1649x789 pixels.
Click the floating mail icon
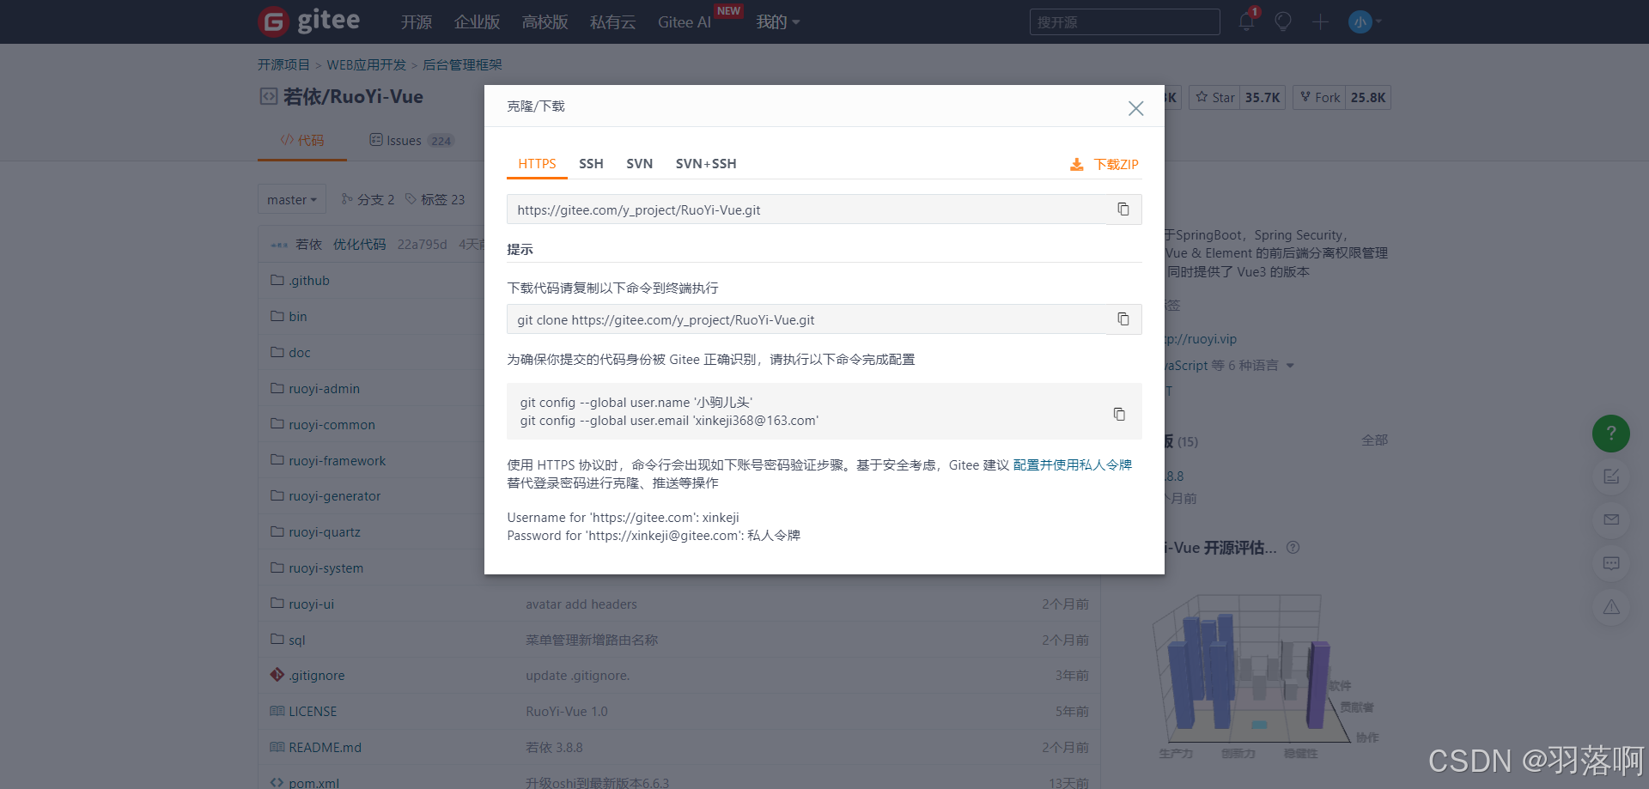coord(1611,519)
